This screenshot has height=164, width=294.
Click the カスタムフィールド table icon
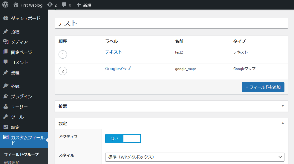click(x=6, y=137)
